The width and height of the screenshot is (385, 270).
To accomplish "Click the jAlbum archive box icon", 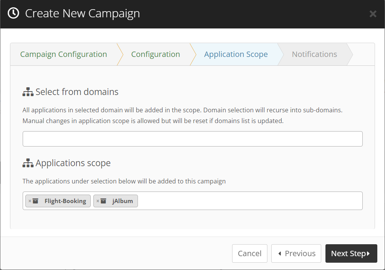I will [104, 201].
